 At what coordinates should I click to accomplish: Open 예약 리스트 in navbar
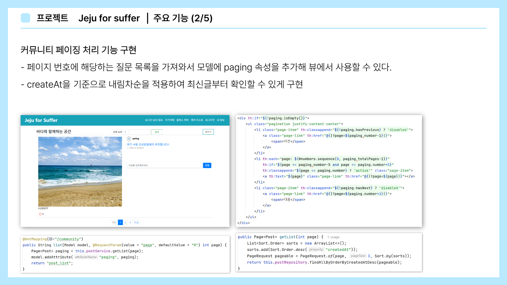point(197,120)
